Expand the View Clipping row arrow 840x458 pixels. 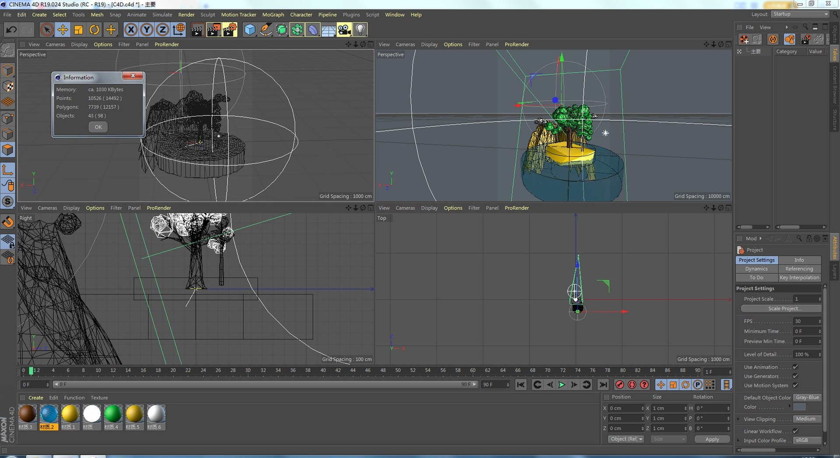click(738, 419)
